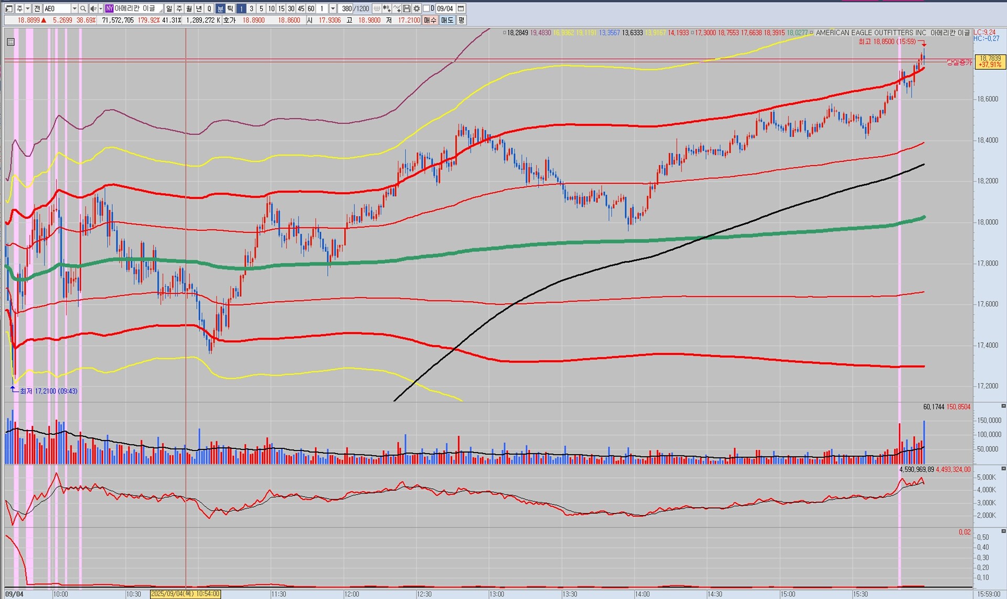This screenshot has width=1007, height=599.
Task: Expand the AEO symbol dropdown arrow
Action: coord(74,9)
